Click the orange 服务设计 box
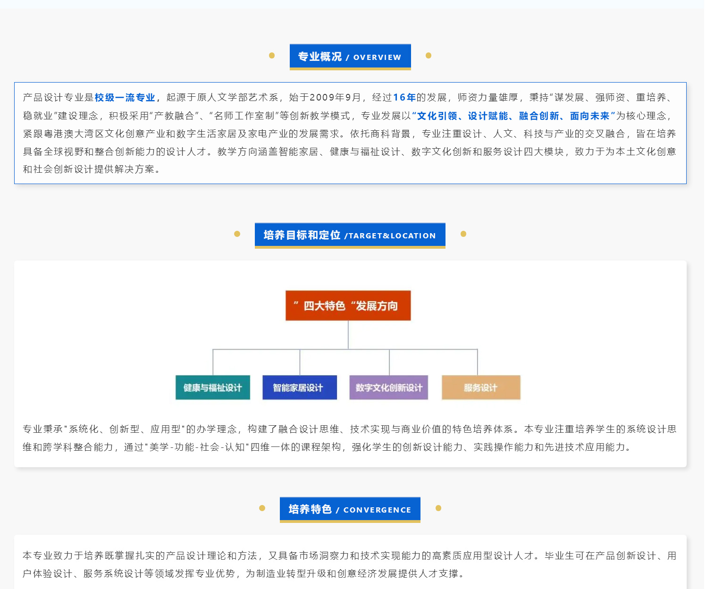The height and width of the screenshot is (589, 706). click(x=480, y=387)
